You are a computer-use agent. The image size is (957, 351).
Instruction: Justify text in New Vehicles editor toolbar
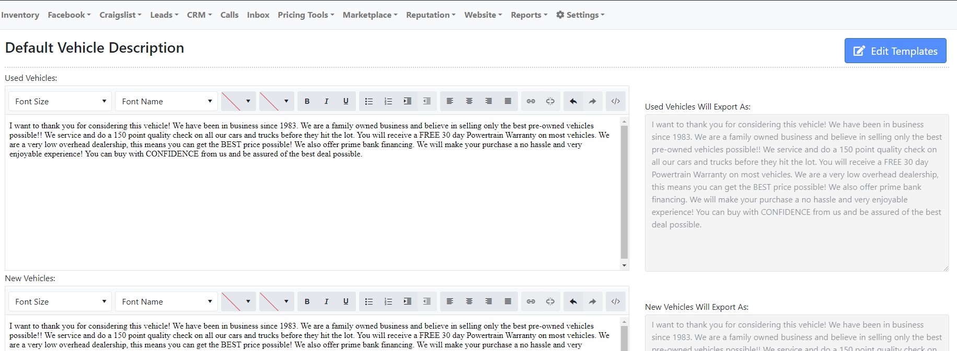point(508,301)
